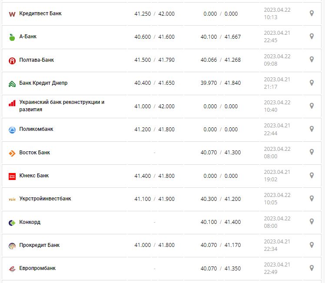Screen dimensions: 325x283
Task: Show А-Банк branch locations pin
Action: pyautogui.click(x=312, y=37)
